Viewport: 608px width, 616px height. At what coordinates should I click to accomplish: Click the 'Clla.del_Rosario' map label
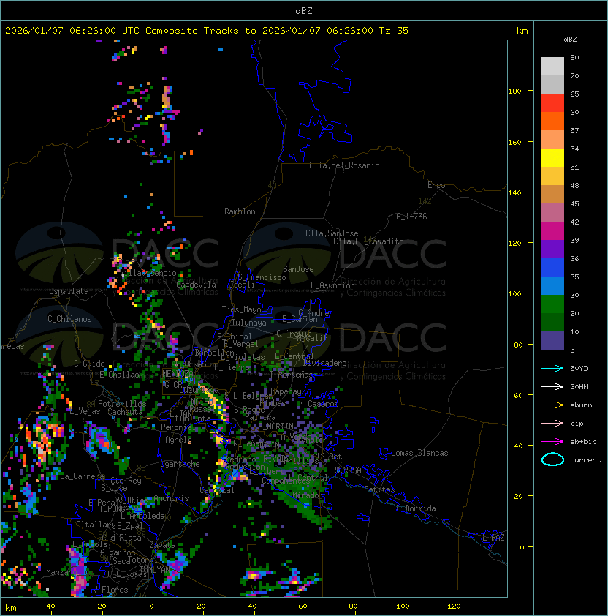344,165
